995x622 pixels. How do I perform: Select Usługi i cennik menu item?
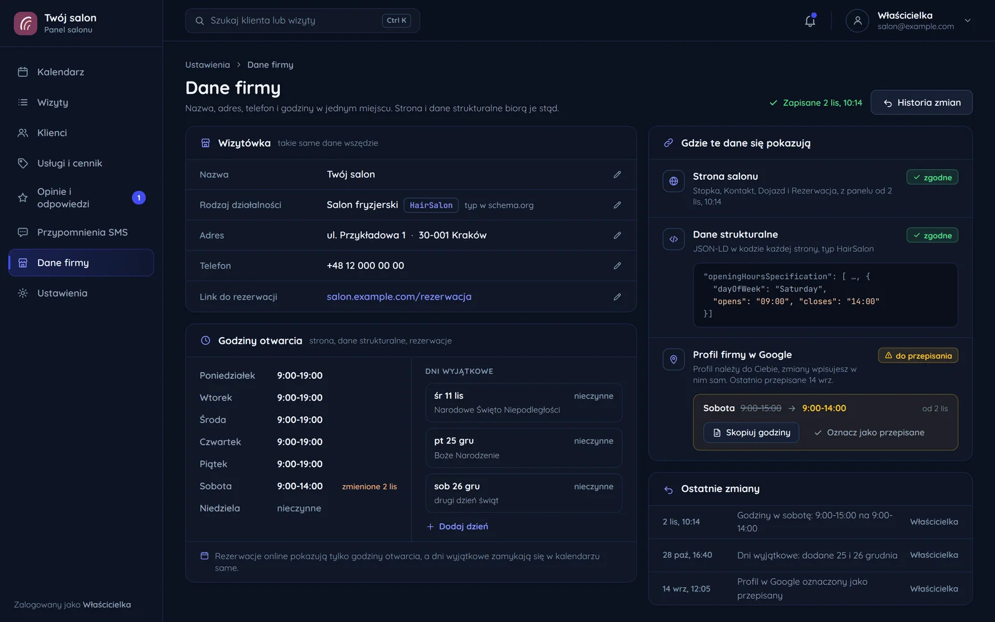point(81,164)
